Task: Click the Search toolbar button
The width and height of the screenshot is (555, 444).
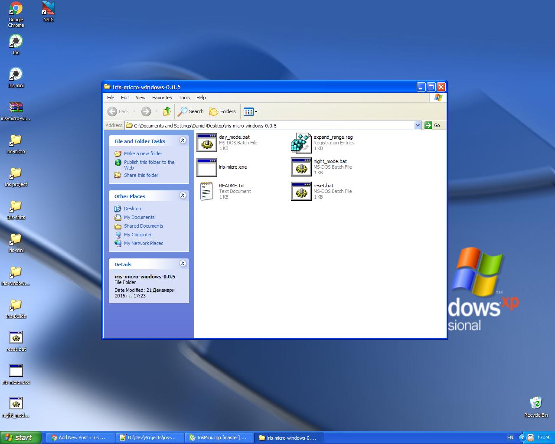Action: pos(191,111)
